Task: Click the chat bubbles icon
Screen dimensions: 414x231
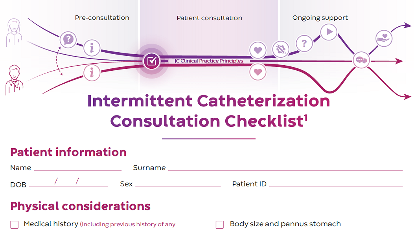Action: [361, 60]
